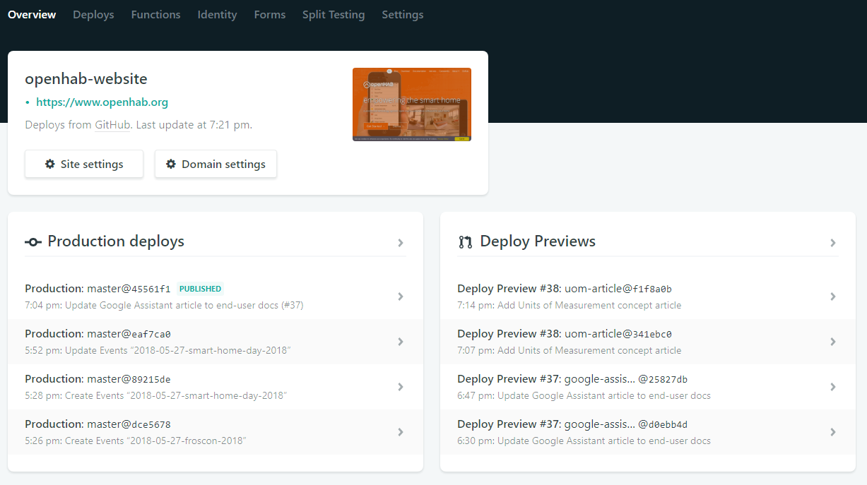Follow the GitHub repository link
Viewport: 867px width, 485px height.
112,125
